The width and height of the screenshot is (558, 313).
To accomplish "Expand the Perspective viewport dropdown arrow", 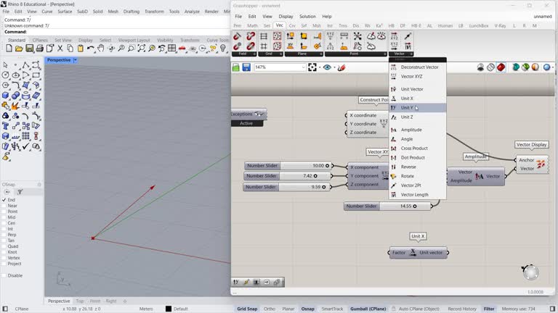I will (75, 60).
